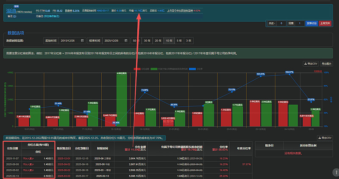Select the 10年 time range
Viewport: 339px width, 179px height.
tap(169, 40)
